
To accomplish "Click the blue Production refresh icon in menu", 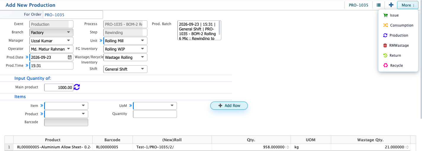I will coord(385,35).
